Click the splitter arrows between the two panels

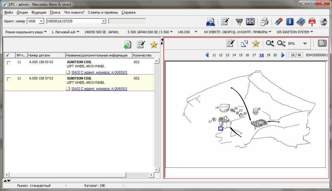pos(162,41)
